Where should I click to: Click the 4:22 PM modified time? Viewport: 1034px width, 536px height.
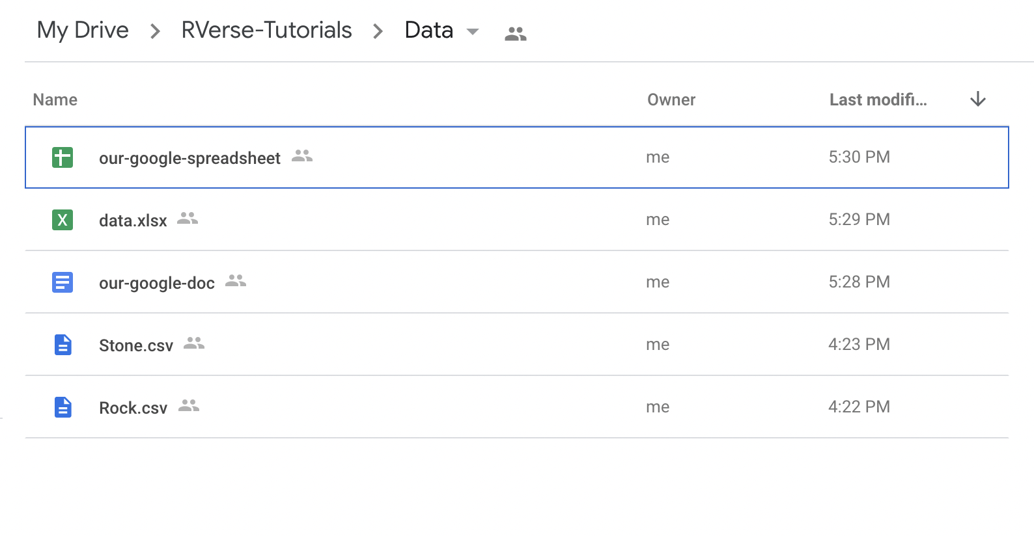[x=859, y=407]
